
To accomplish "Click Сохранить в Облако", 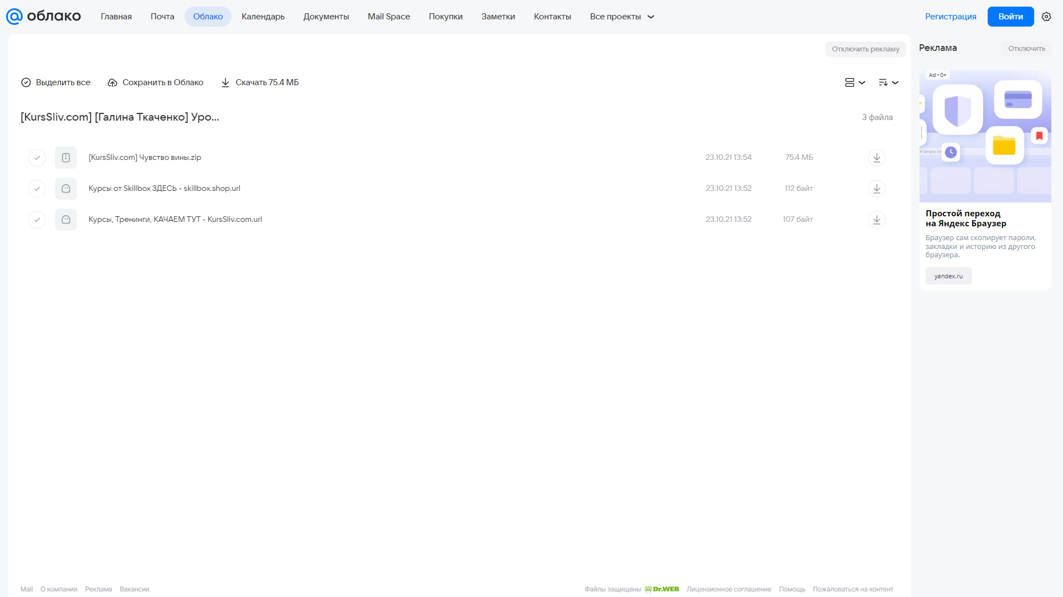I will pos(155,82).
